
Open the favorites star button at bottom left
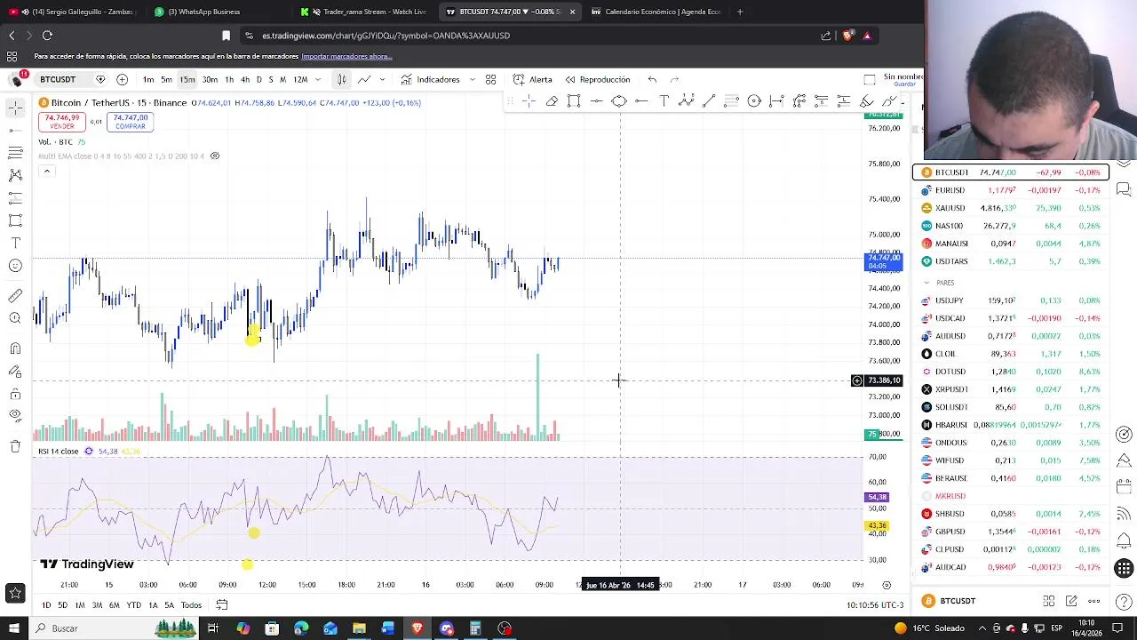[15, 593]
